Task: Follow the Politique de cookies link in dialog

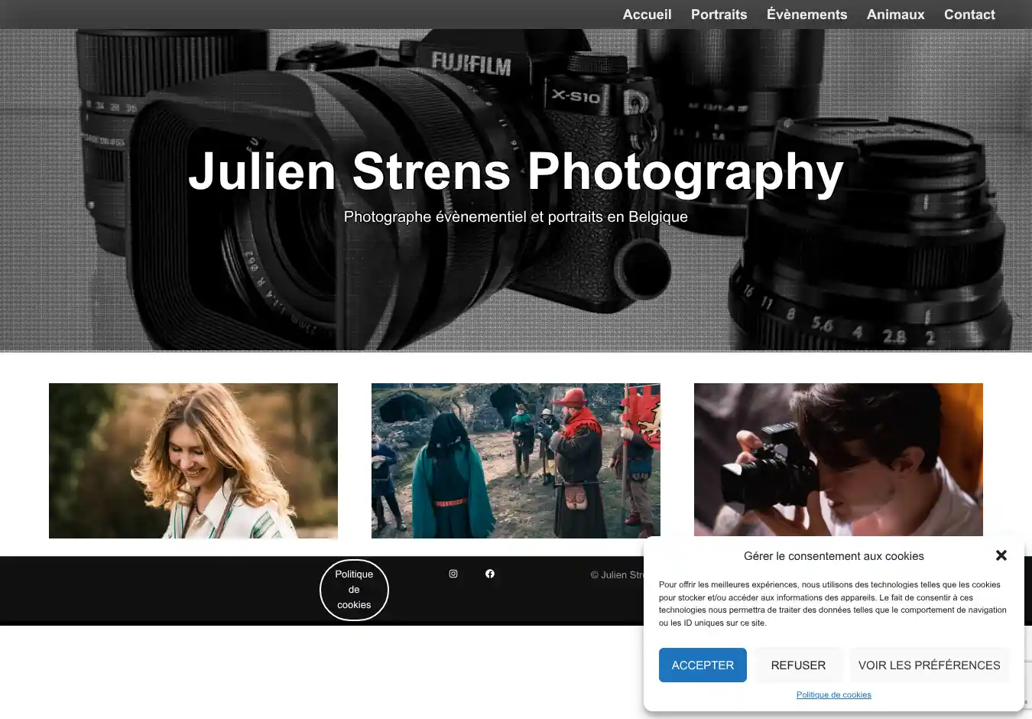Action: click(x=833, y=695)
